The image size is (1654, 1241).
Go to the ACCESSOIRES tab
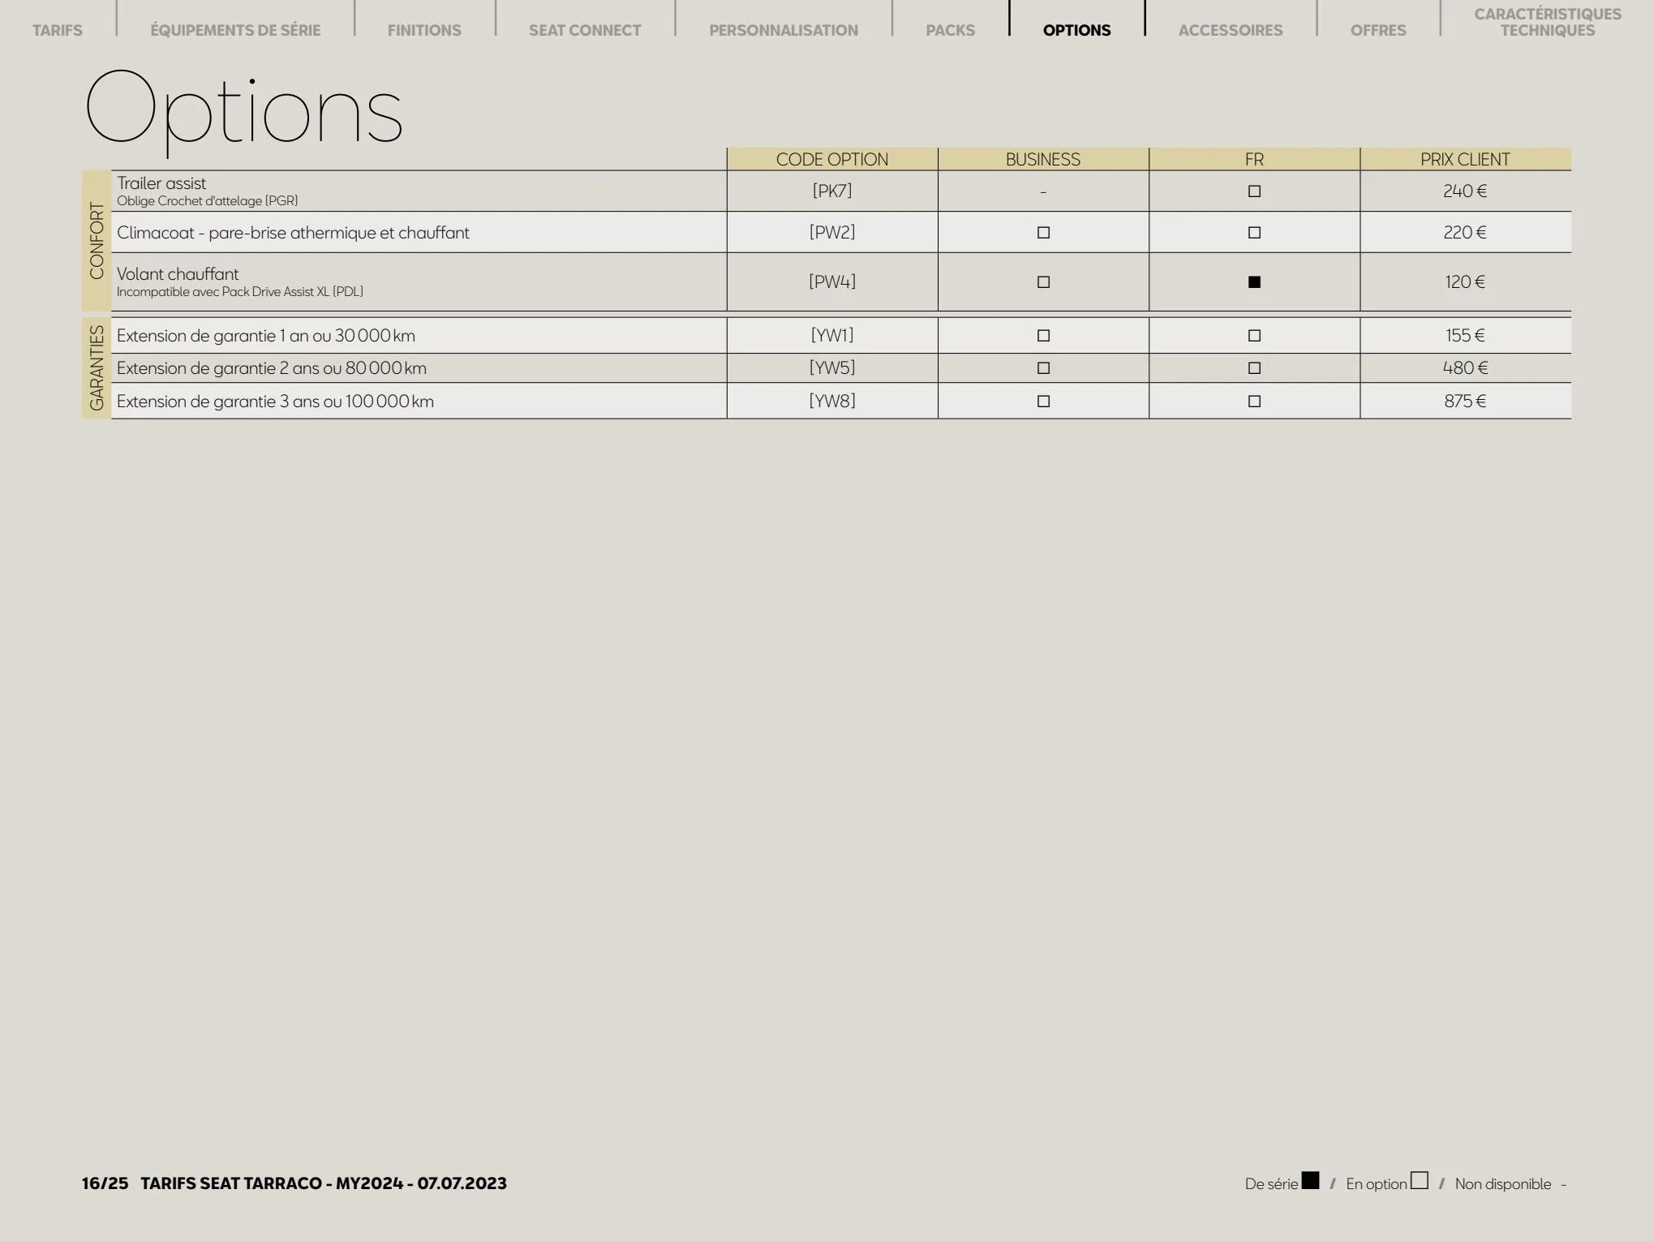click(x=1231, y=30)
